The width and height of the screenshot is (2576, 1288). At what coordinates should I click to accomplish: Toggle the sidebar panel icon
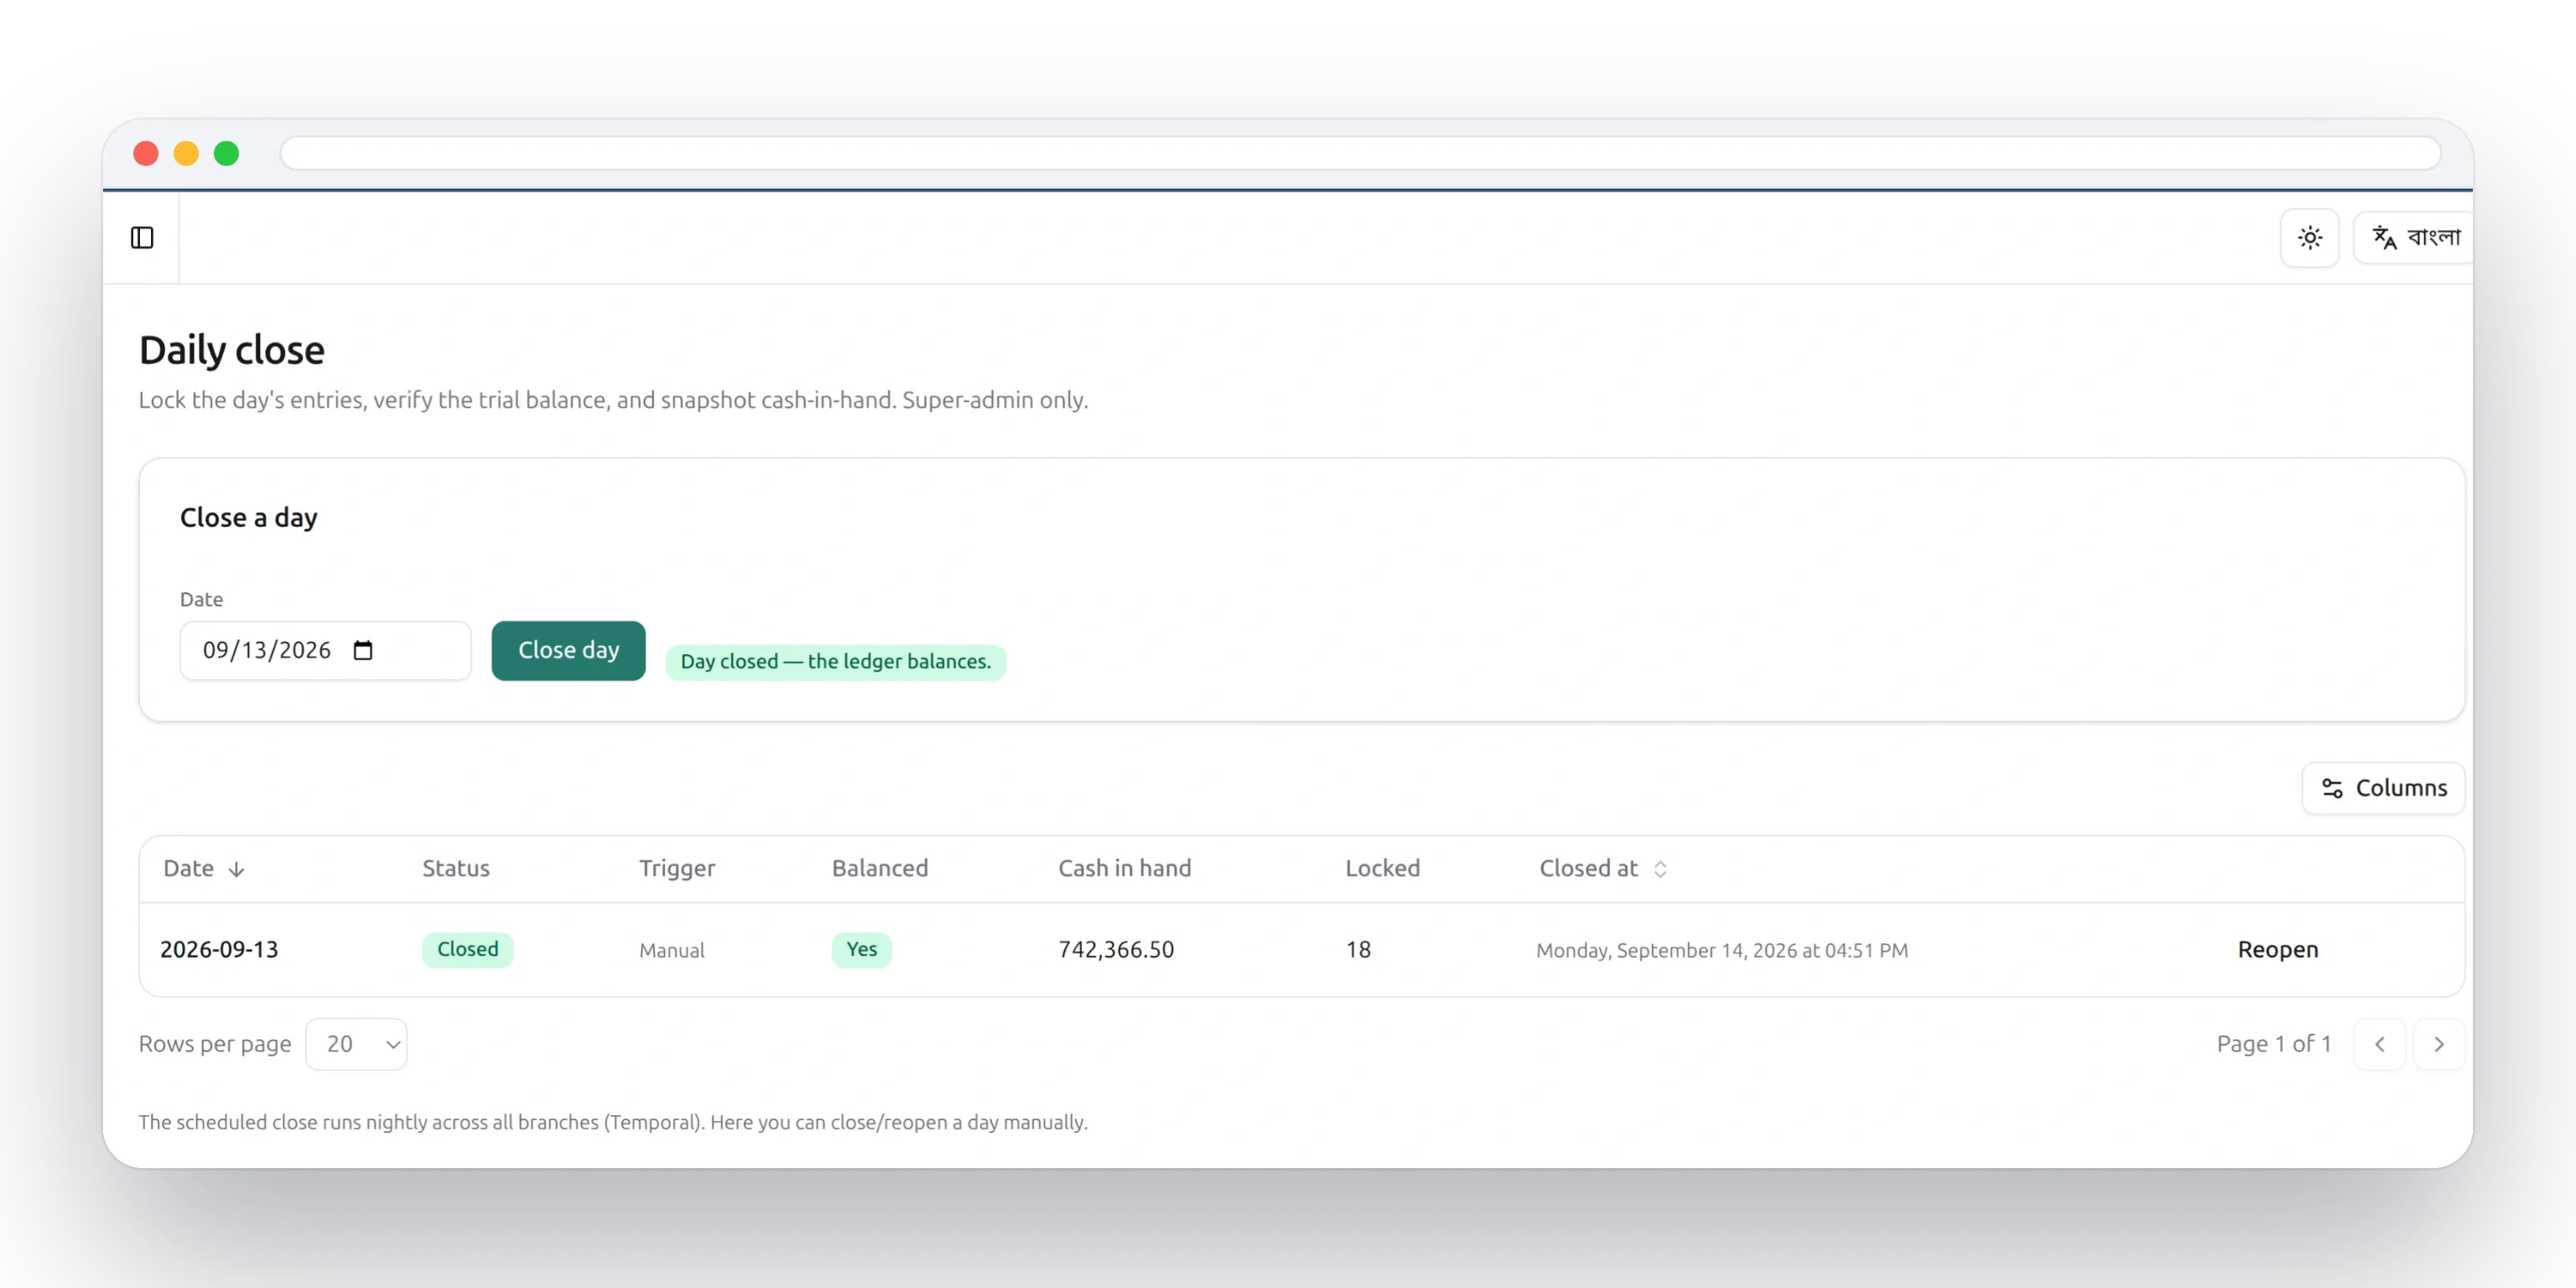(x=142, y=237)
